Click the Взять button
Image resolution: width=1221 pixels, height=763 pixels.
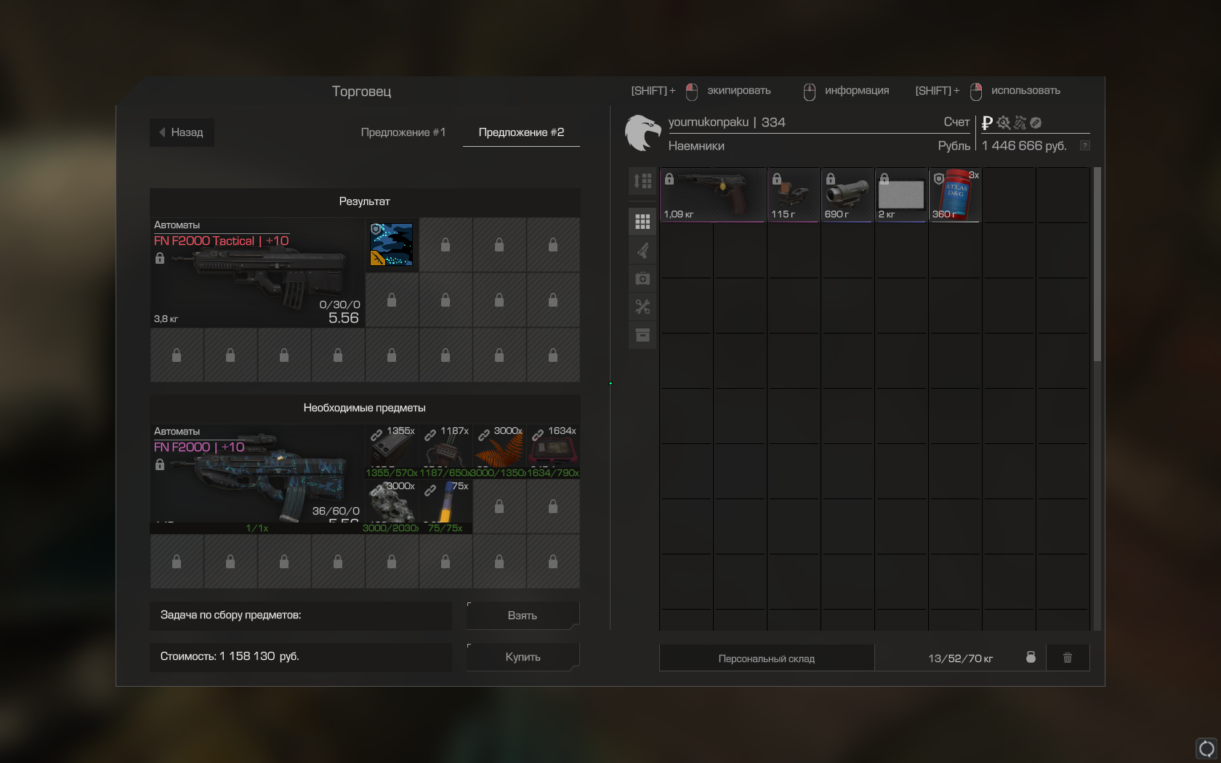(x=523, y=615)
